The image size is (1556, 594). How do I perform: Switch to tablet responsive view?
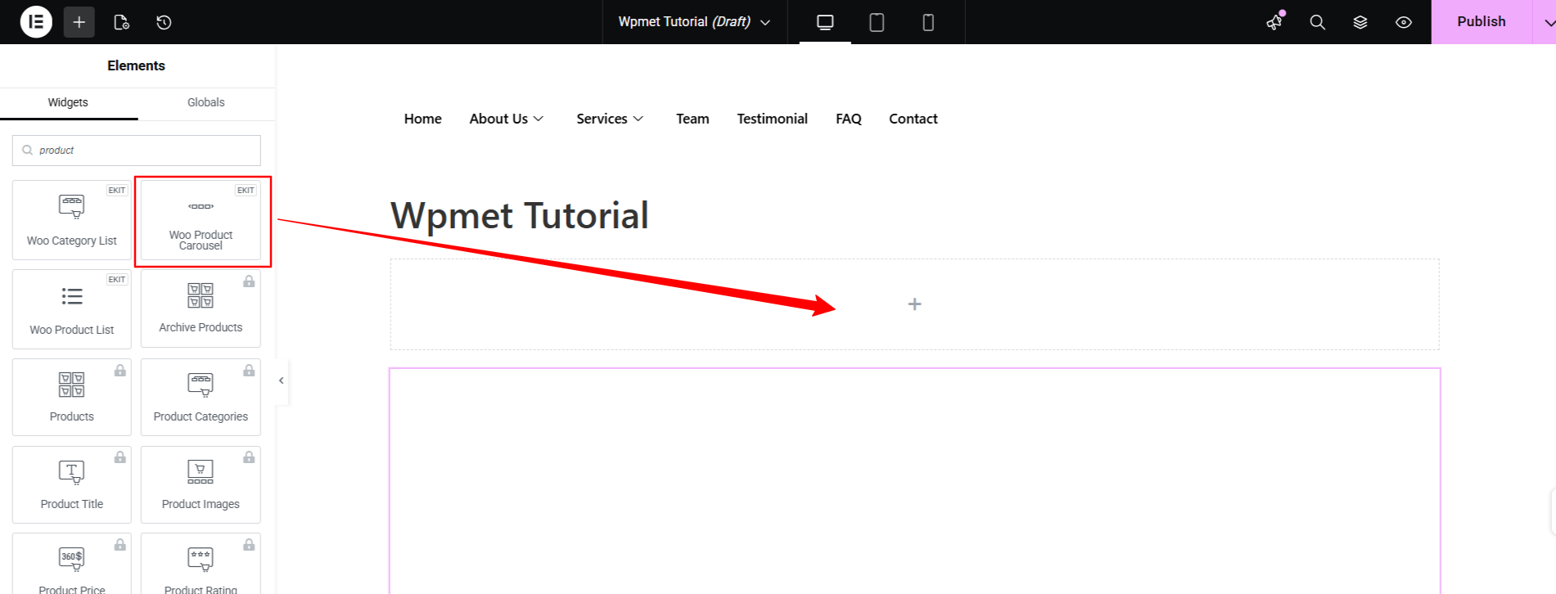pyautogui.click(x=876, y=22)
